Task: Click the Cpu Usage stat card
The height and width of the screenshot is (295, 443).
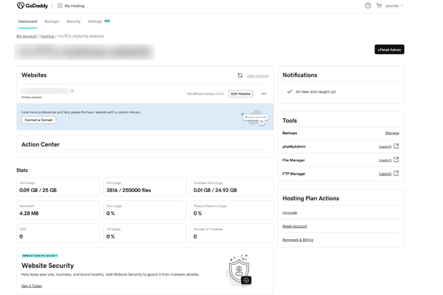Action: pyautogui.click(x=145, y=210)
